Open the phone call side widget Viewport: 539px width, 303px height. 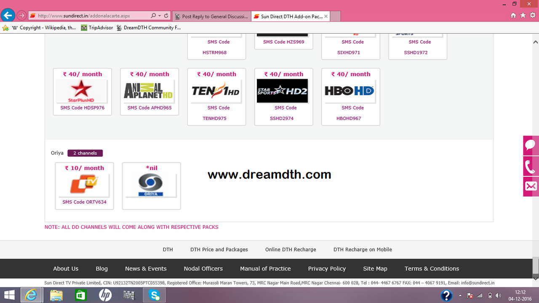click(x=531, y=166)
